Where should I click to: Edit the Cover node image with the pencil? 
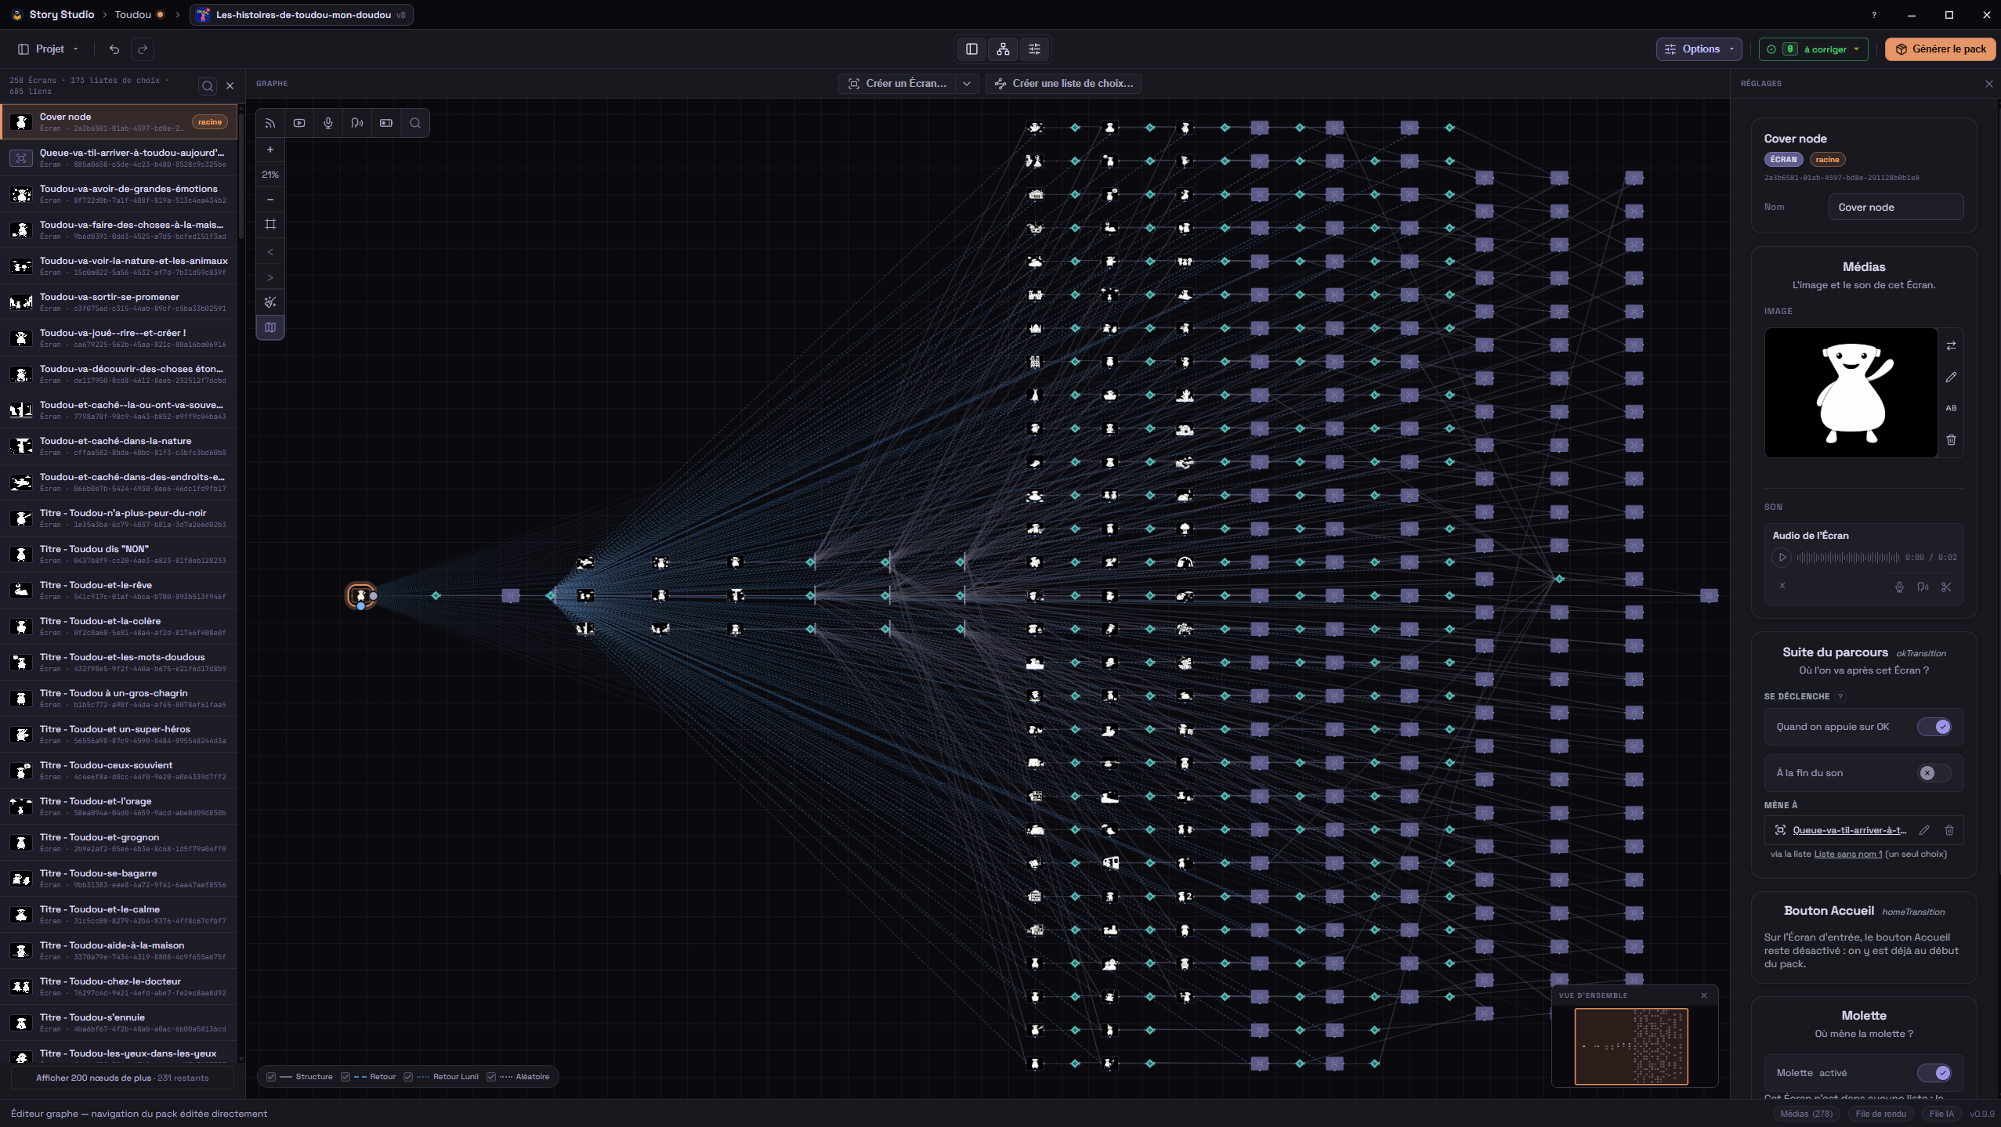coord(1951,377)
